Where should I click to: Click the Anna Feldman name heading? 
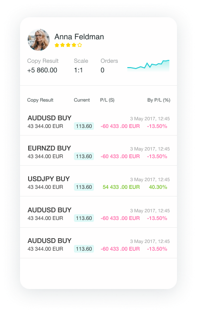pos(79,37)
